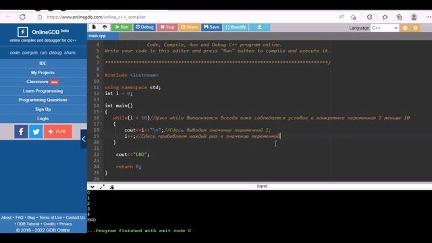Open the IDE sidebar item
This screenshot has width=432, height=243.
[43, 63]
